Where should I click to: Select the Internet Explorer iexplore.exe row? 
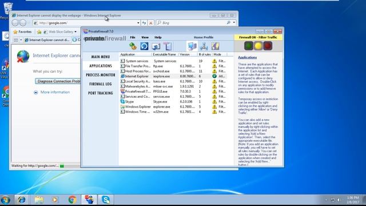click(173, 76)
